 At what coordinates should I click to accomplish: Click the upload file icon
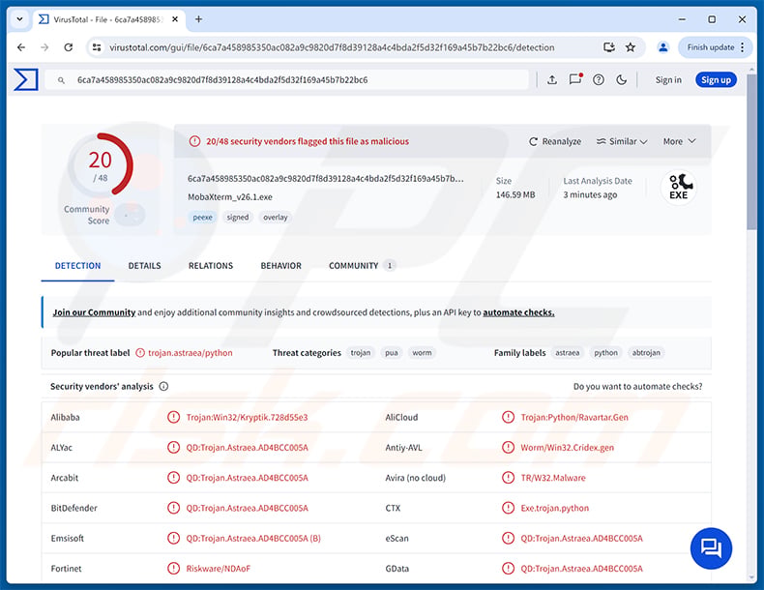pos(552,80)
